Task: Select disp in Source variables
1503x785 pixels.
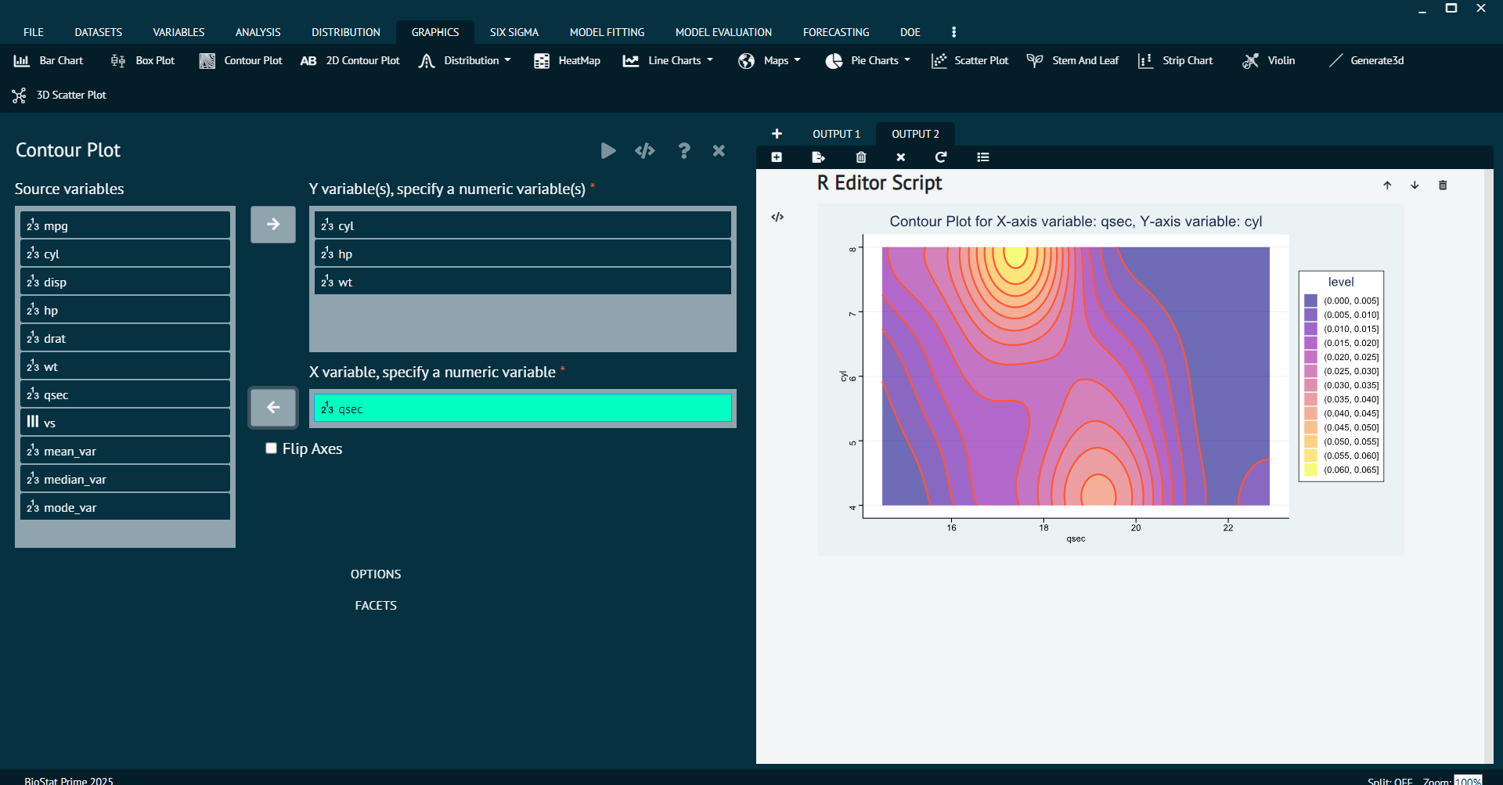Action: 125,282
